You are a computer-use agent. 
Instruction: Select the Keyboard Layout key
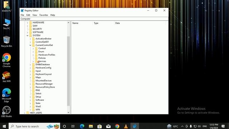pos(44,74)
